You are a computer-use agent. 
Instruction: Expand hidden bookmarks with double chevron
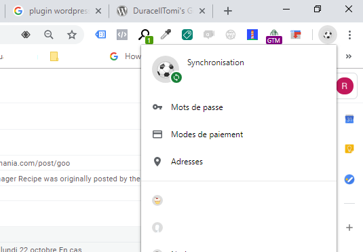[349, 56]
